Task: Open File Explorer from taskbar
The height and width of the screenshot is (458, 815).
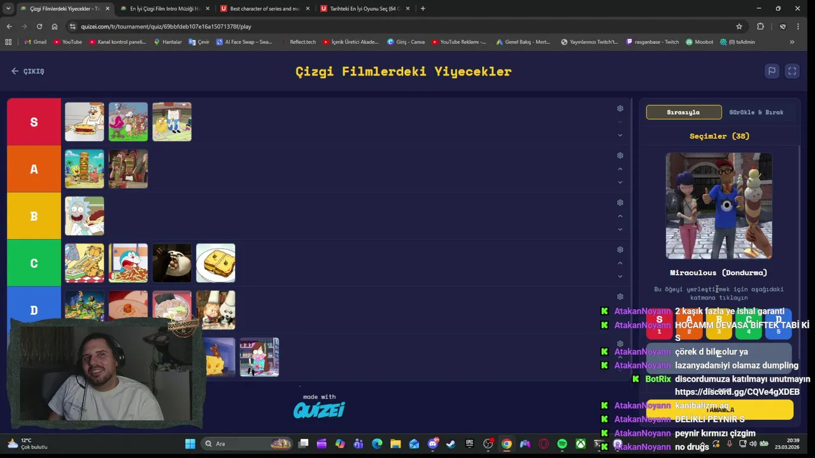Action: point(395,444)
